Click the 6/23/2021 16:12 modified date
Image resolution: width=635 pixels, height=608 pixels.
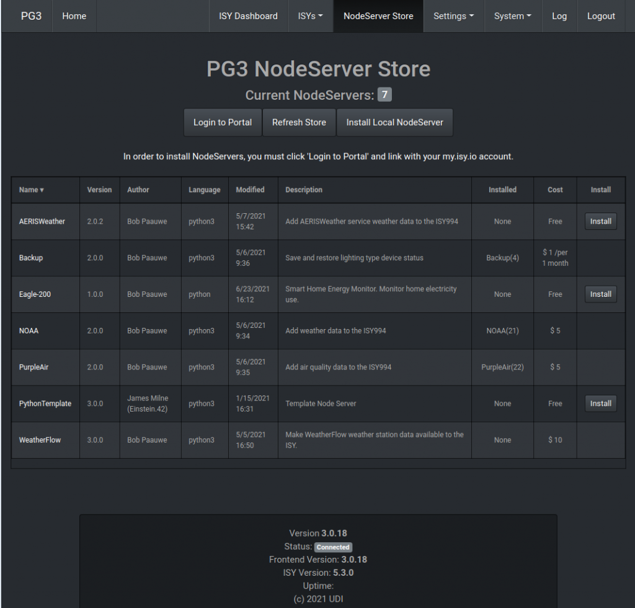point(253,294)
